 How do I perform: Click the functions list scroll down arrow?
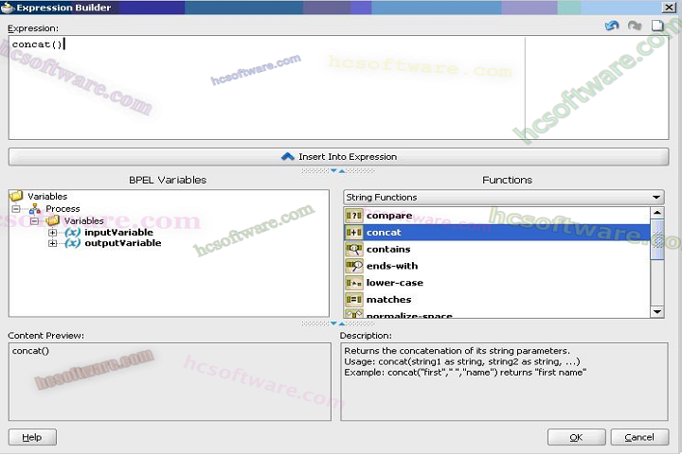click(x=657, y=312)
